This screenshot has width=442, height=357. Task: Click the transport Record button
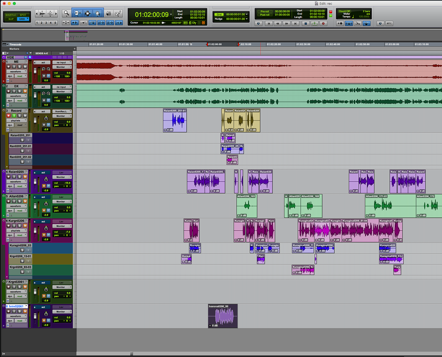click(x=323, y=23)
